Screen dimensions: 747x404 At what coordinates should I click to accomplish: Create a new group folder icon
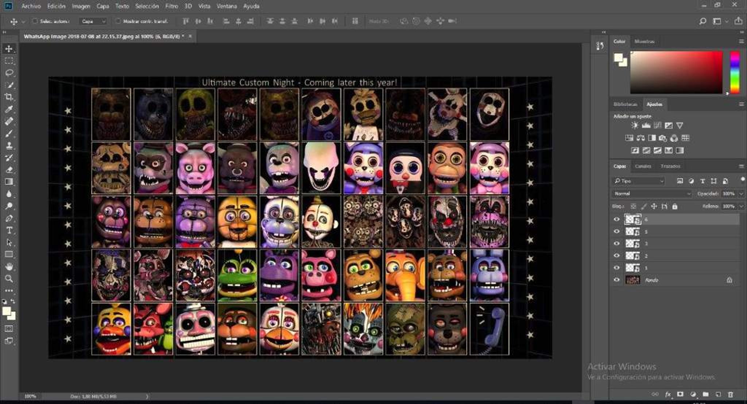click(x=706, y=395)
